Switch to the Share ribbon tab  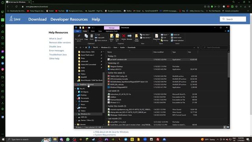[x=93, y=31]
